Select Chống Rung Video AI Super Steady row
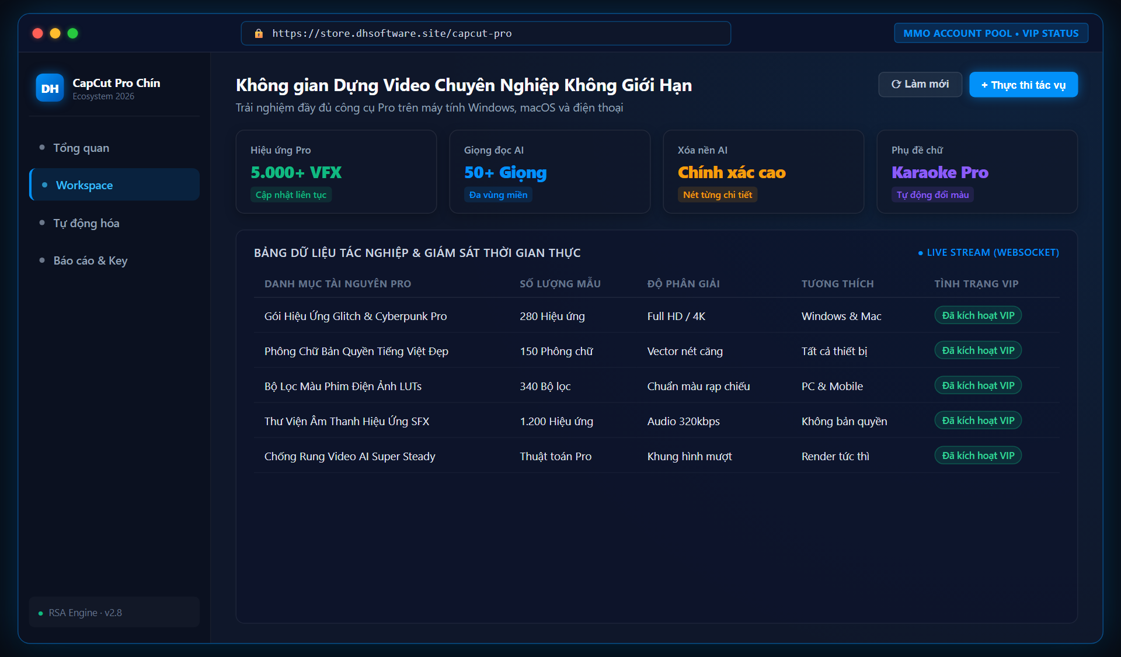1121x657 pixels. pyautogui.click(x=657, y=456)
